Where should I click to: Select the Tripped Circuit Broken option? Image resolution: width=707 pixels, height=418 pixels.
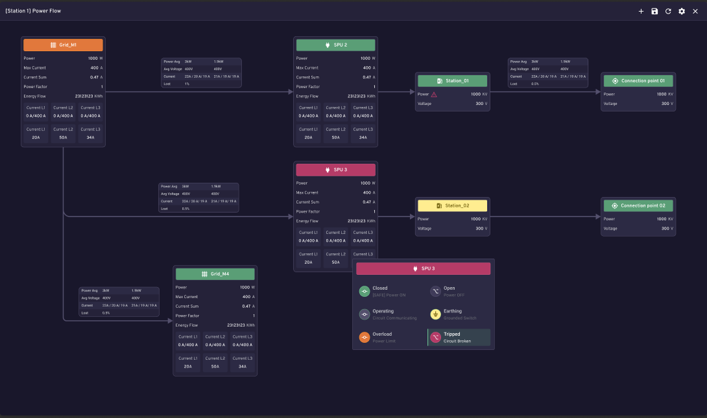(459, 338)
